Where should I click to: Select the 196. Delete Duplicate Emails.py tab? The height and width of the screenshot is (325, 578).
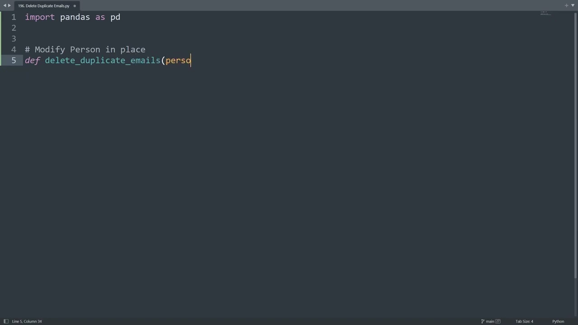[x=43, y=6]
